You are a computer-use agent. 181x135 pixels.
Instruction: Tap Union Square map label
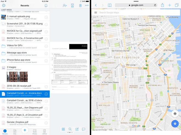click(145, 30)
